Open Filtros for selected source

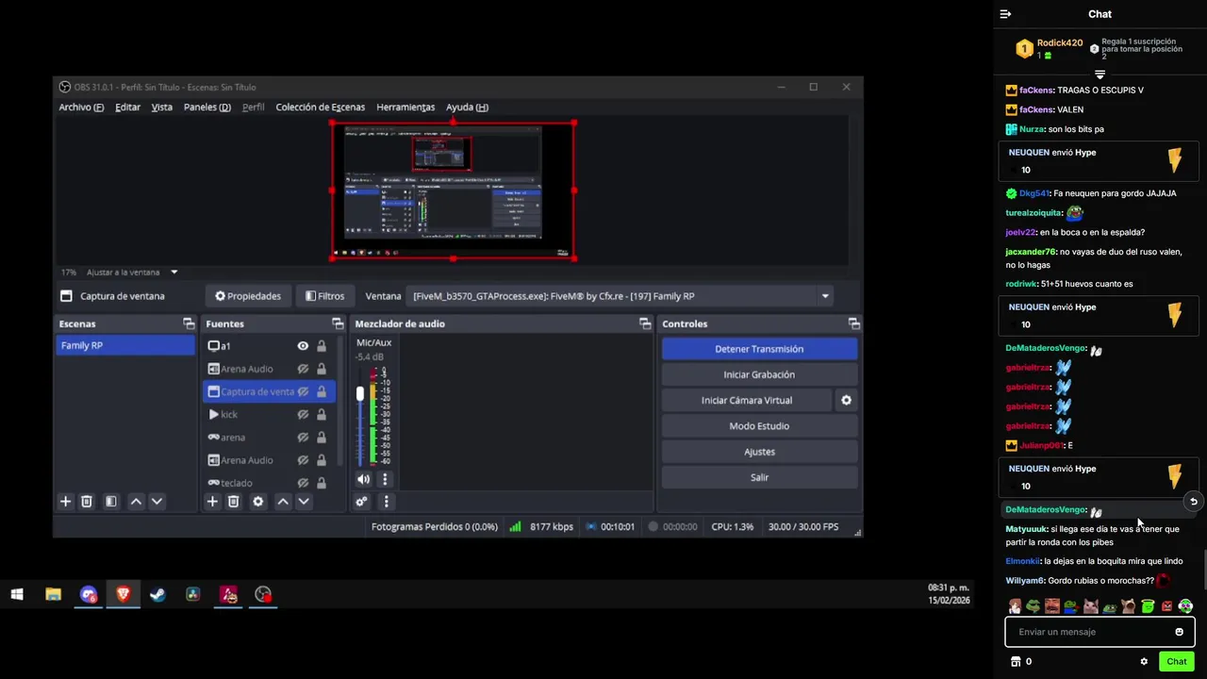[x=325, y=296]
